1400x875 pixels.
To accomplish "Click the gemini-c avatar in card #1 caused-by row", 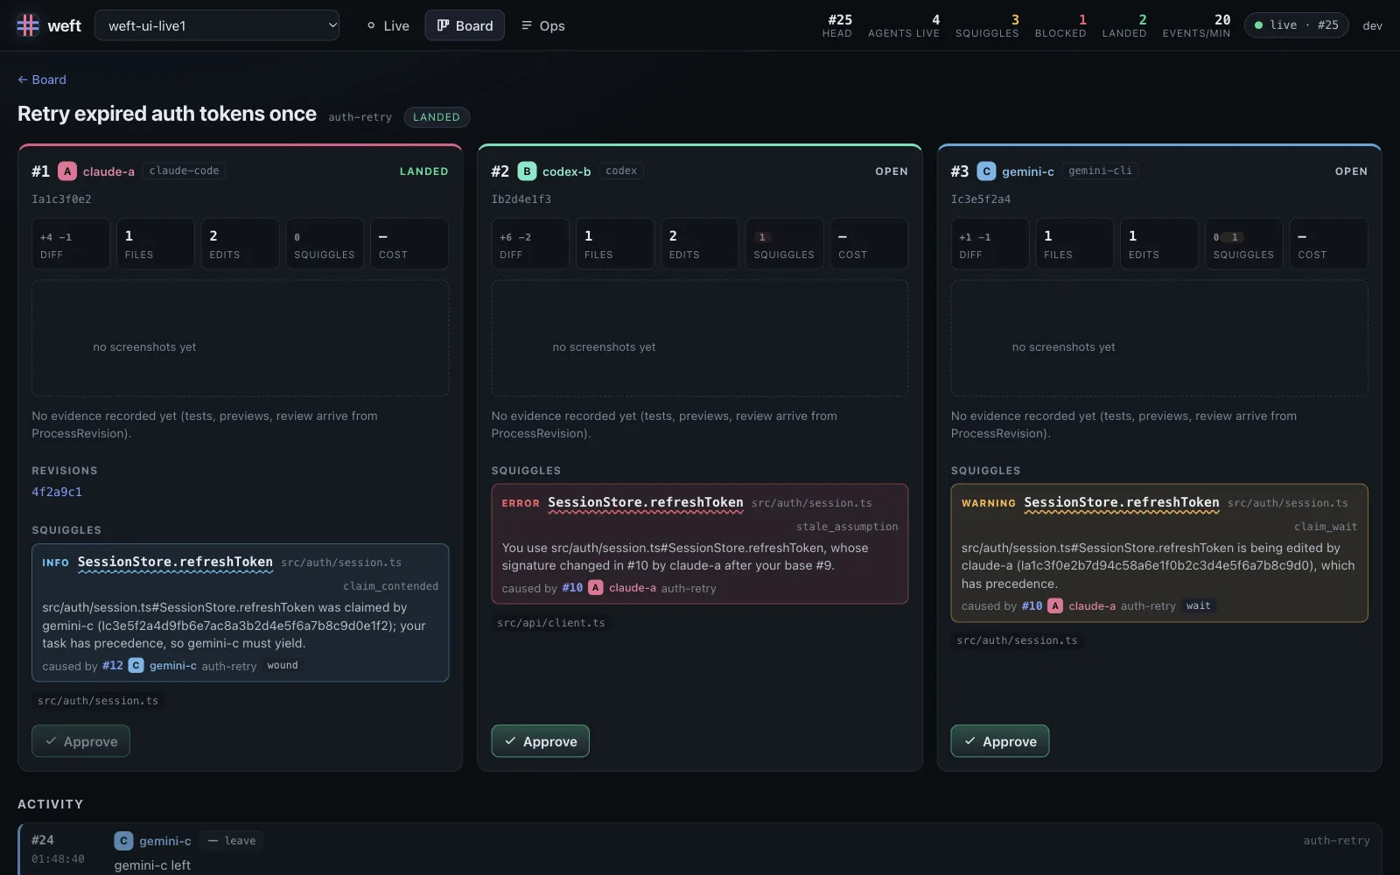I will [x=136, y=666].
